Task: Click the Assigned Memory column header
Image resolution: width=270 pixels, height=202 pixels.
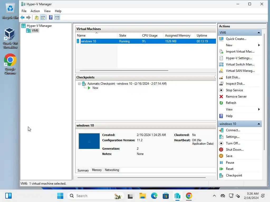Action: tap(179, 36)
